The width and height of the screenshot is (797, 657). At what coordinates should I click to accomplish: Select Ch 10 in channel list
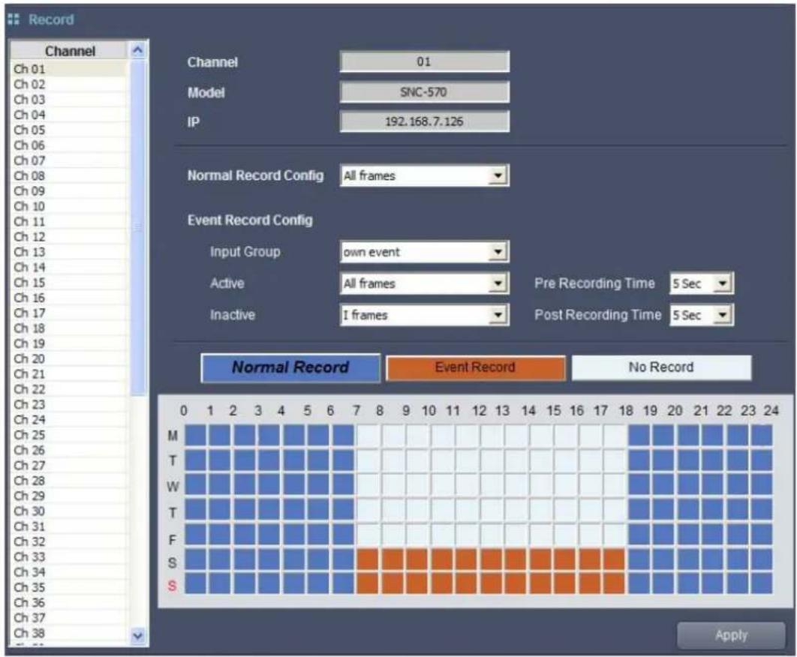68,205
